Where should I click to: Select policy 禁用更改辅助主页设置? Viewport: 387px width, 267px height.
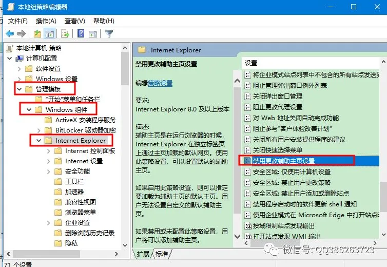(x=284, y=161)
